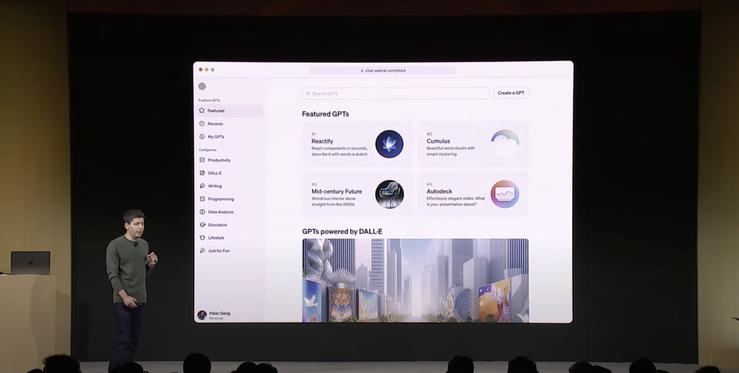Click the Personal label under Peter Deng
The height and width of the screenshot is (373, 739).
[216, 318]
